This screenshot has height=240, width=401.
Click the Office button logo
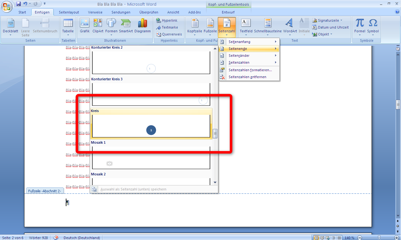click(7, 6)
